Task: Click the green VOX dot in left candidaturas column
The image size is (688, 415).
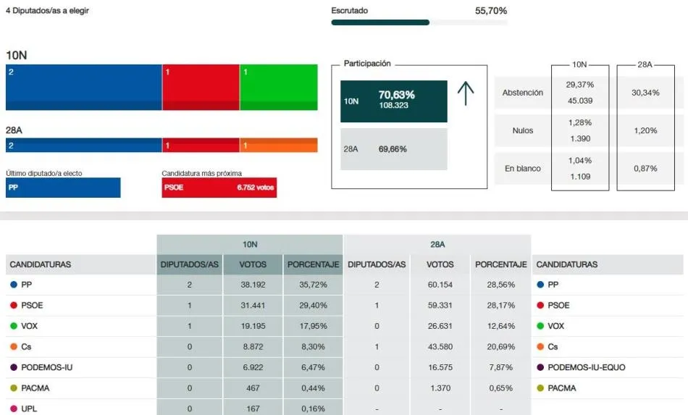Action: [13, 326]
